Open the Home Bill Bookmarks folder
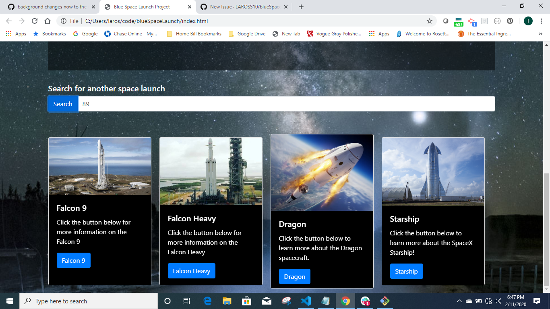This screenshot has width=550, height=309. 194,34
